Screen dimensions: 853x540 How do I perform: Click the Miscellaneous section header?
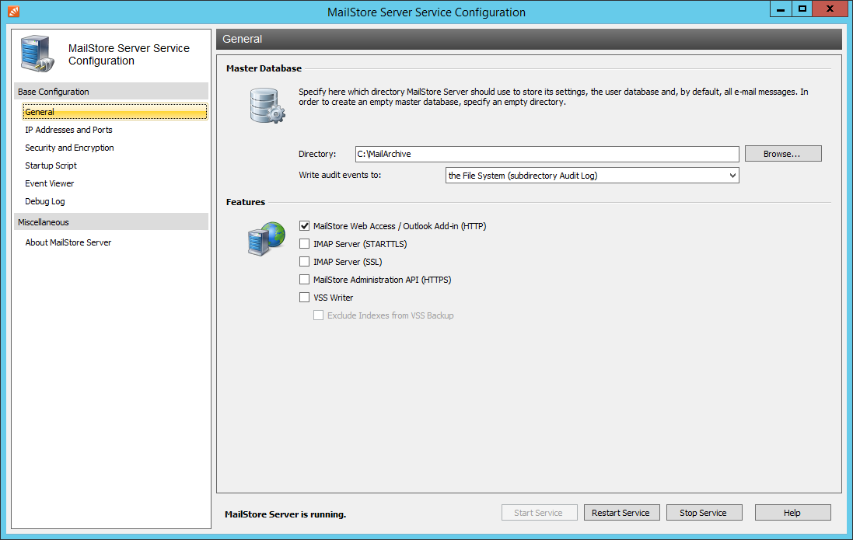[111, 222]
